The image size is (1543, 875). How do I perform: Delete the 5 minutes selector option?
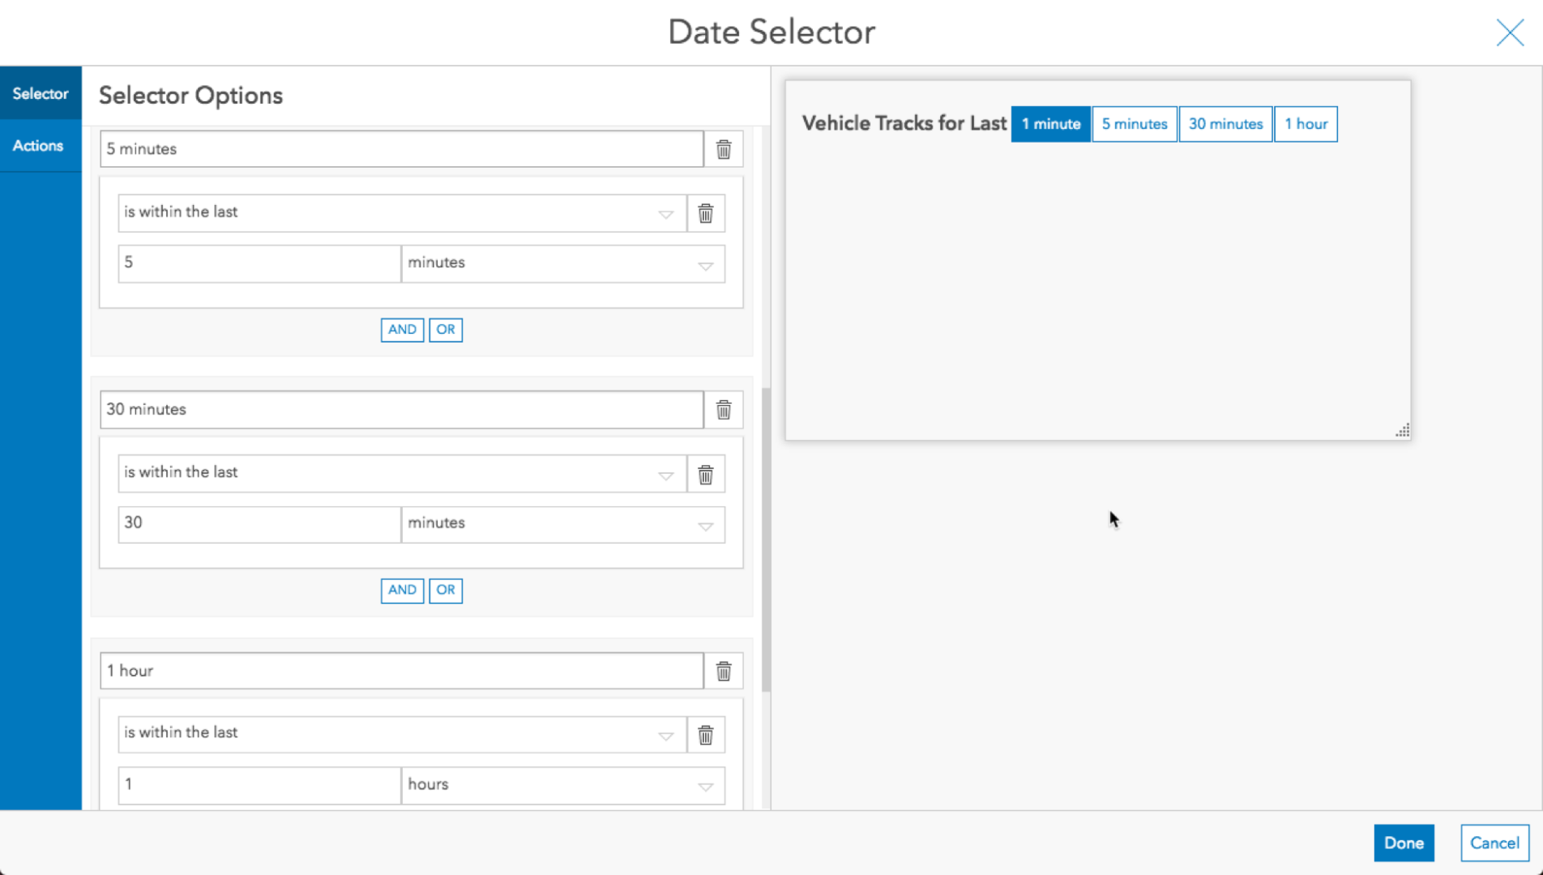click(724, 150)
